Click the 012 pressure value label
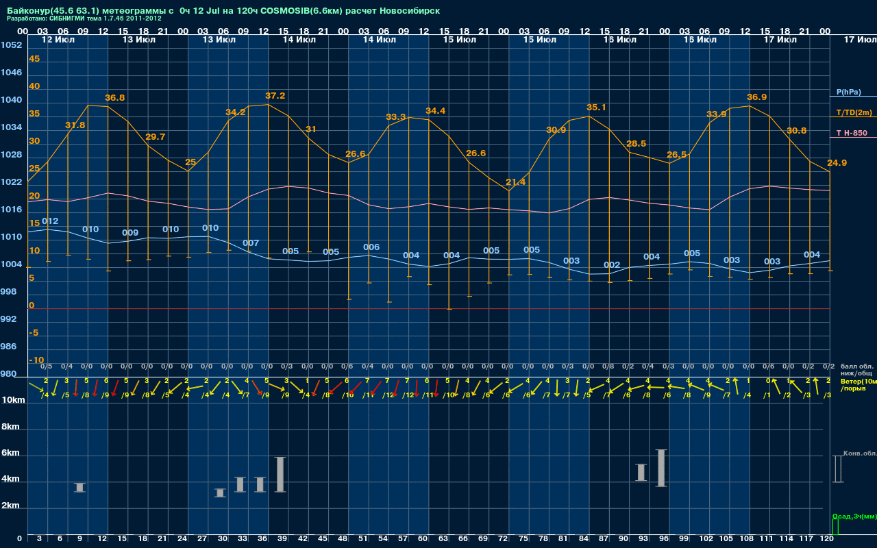The width and height of the screenshot is (877, 548). click(50, 221)
